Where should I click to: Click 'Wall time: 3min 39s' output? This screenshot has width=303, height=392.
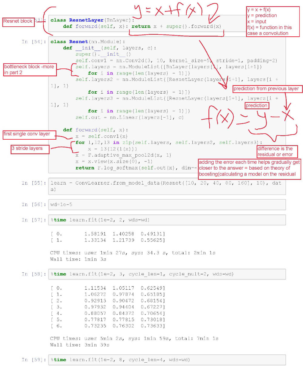(x=80, y=345)
